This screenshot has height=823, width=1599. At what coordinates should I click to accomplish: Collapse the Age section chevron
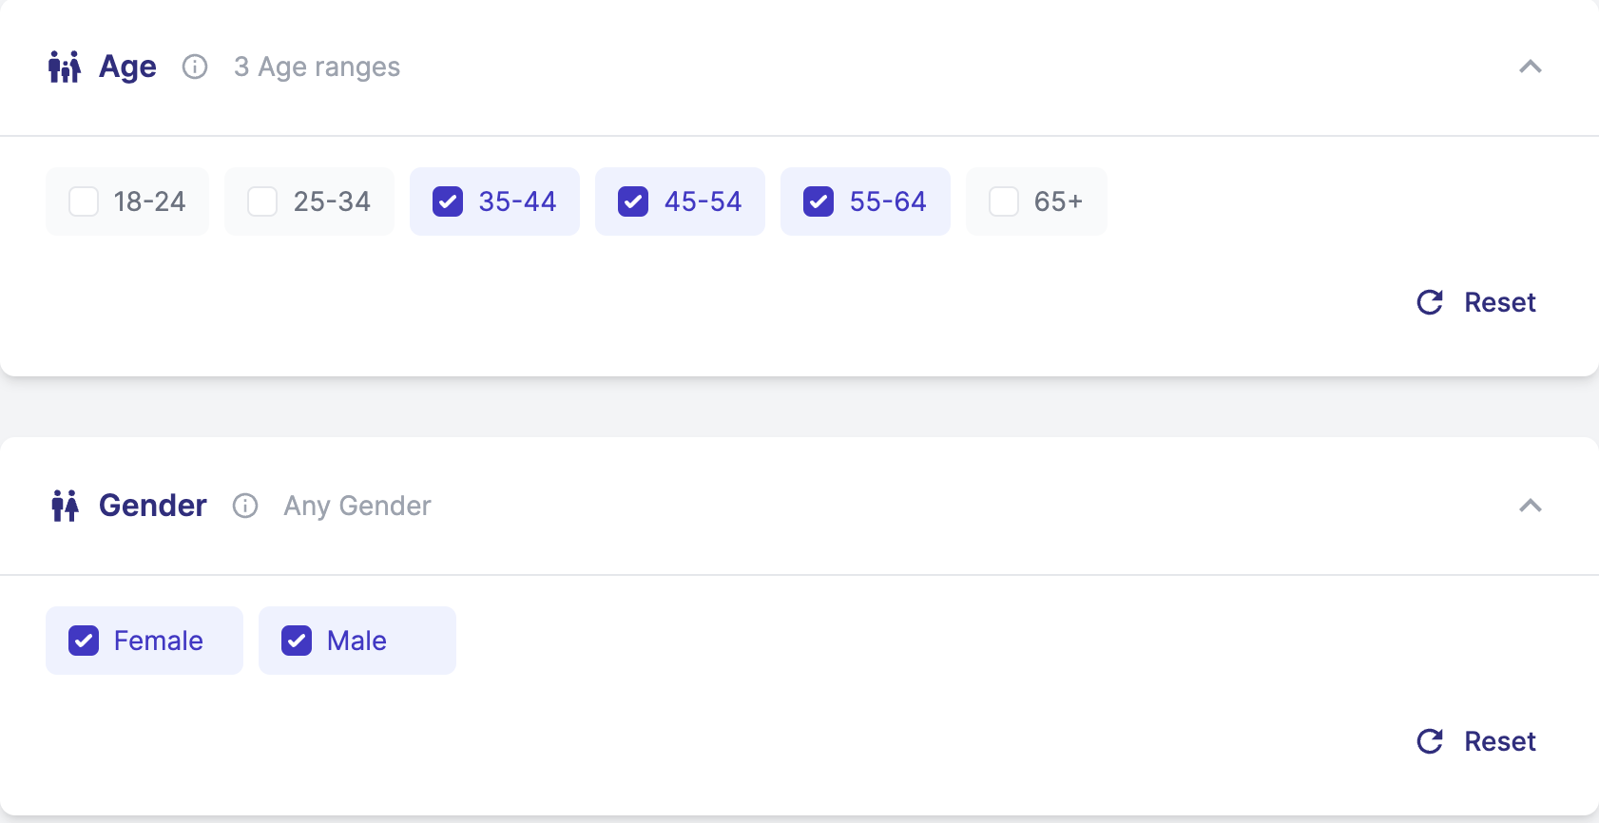1531,67
